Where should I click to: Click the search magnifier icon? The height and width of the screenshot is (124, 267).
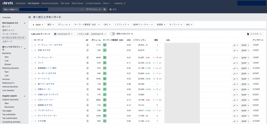point(105,10)
